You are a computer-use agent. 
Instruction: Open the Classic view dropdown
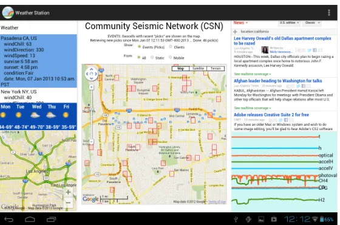click(x=312, y=23)
